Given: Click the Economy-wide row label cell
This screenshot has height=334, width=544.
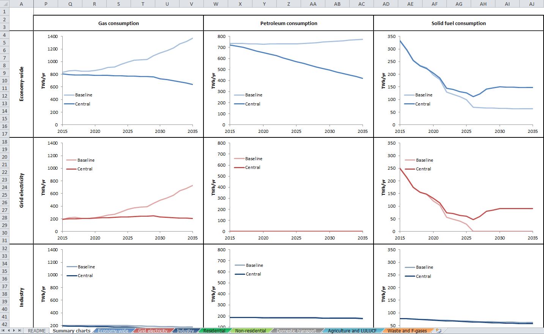Looking at the screenshot, I should [x=21, y=84].
